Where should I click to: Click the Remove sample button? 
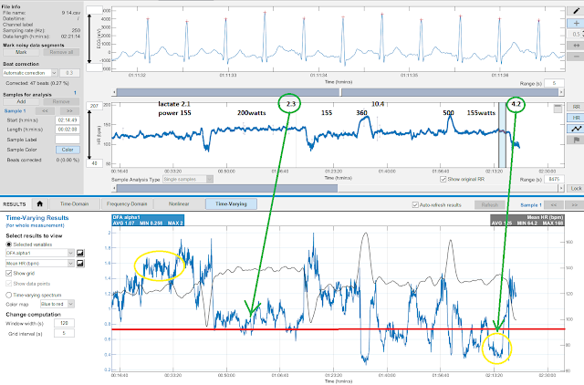(x=61, y=101)
